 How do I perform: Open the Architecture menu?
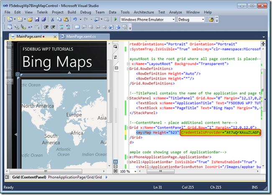pos(144,13)
